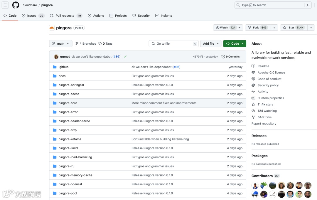Click the pingora-ketama folder icon
Image resolution: width=317 pixels, height=200 pixels.
click(x=55, y=139)
